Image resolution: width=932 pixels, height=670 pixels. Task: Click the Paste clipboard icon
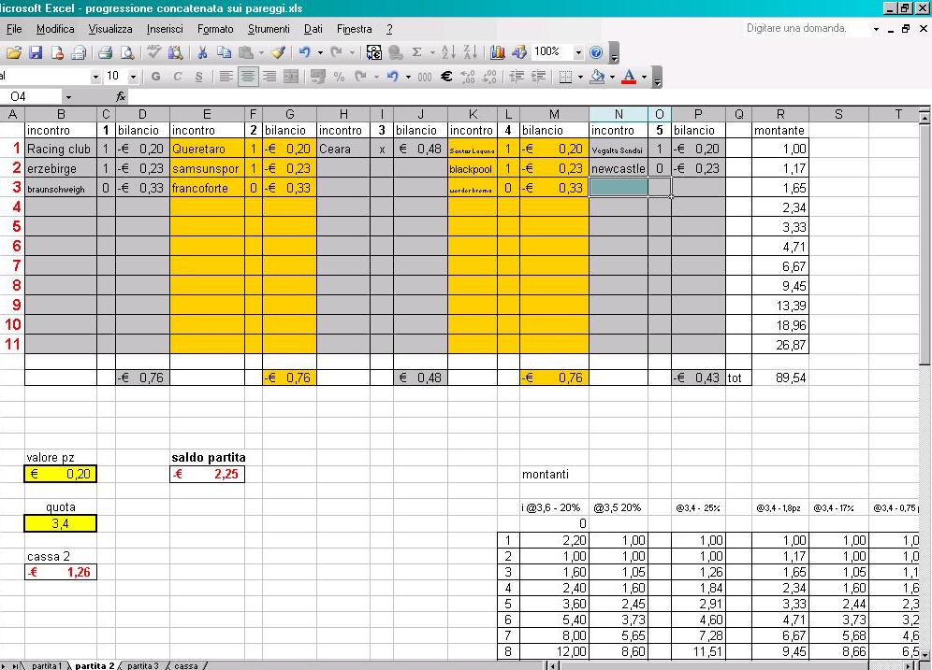(245, 53)
